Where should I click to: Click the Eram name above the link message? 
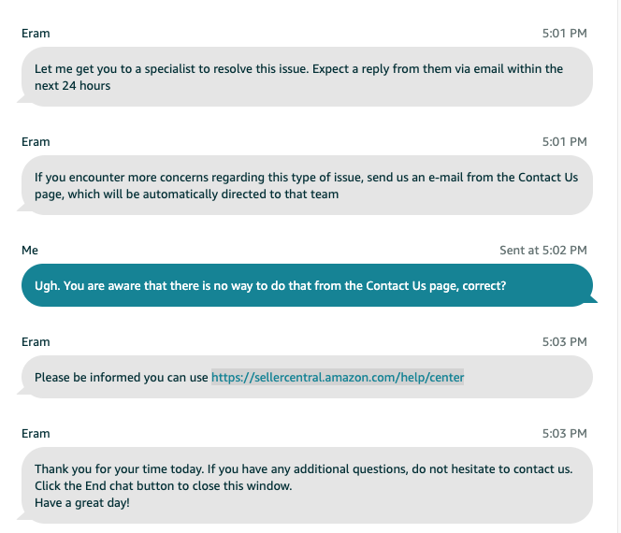point(36,341)
